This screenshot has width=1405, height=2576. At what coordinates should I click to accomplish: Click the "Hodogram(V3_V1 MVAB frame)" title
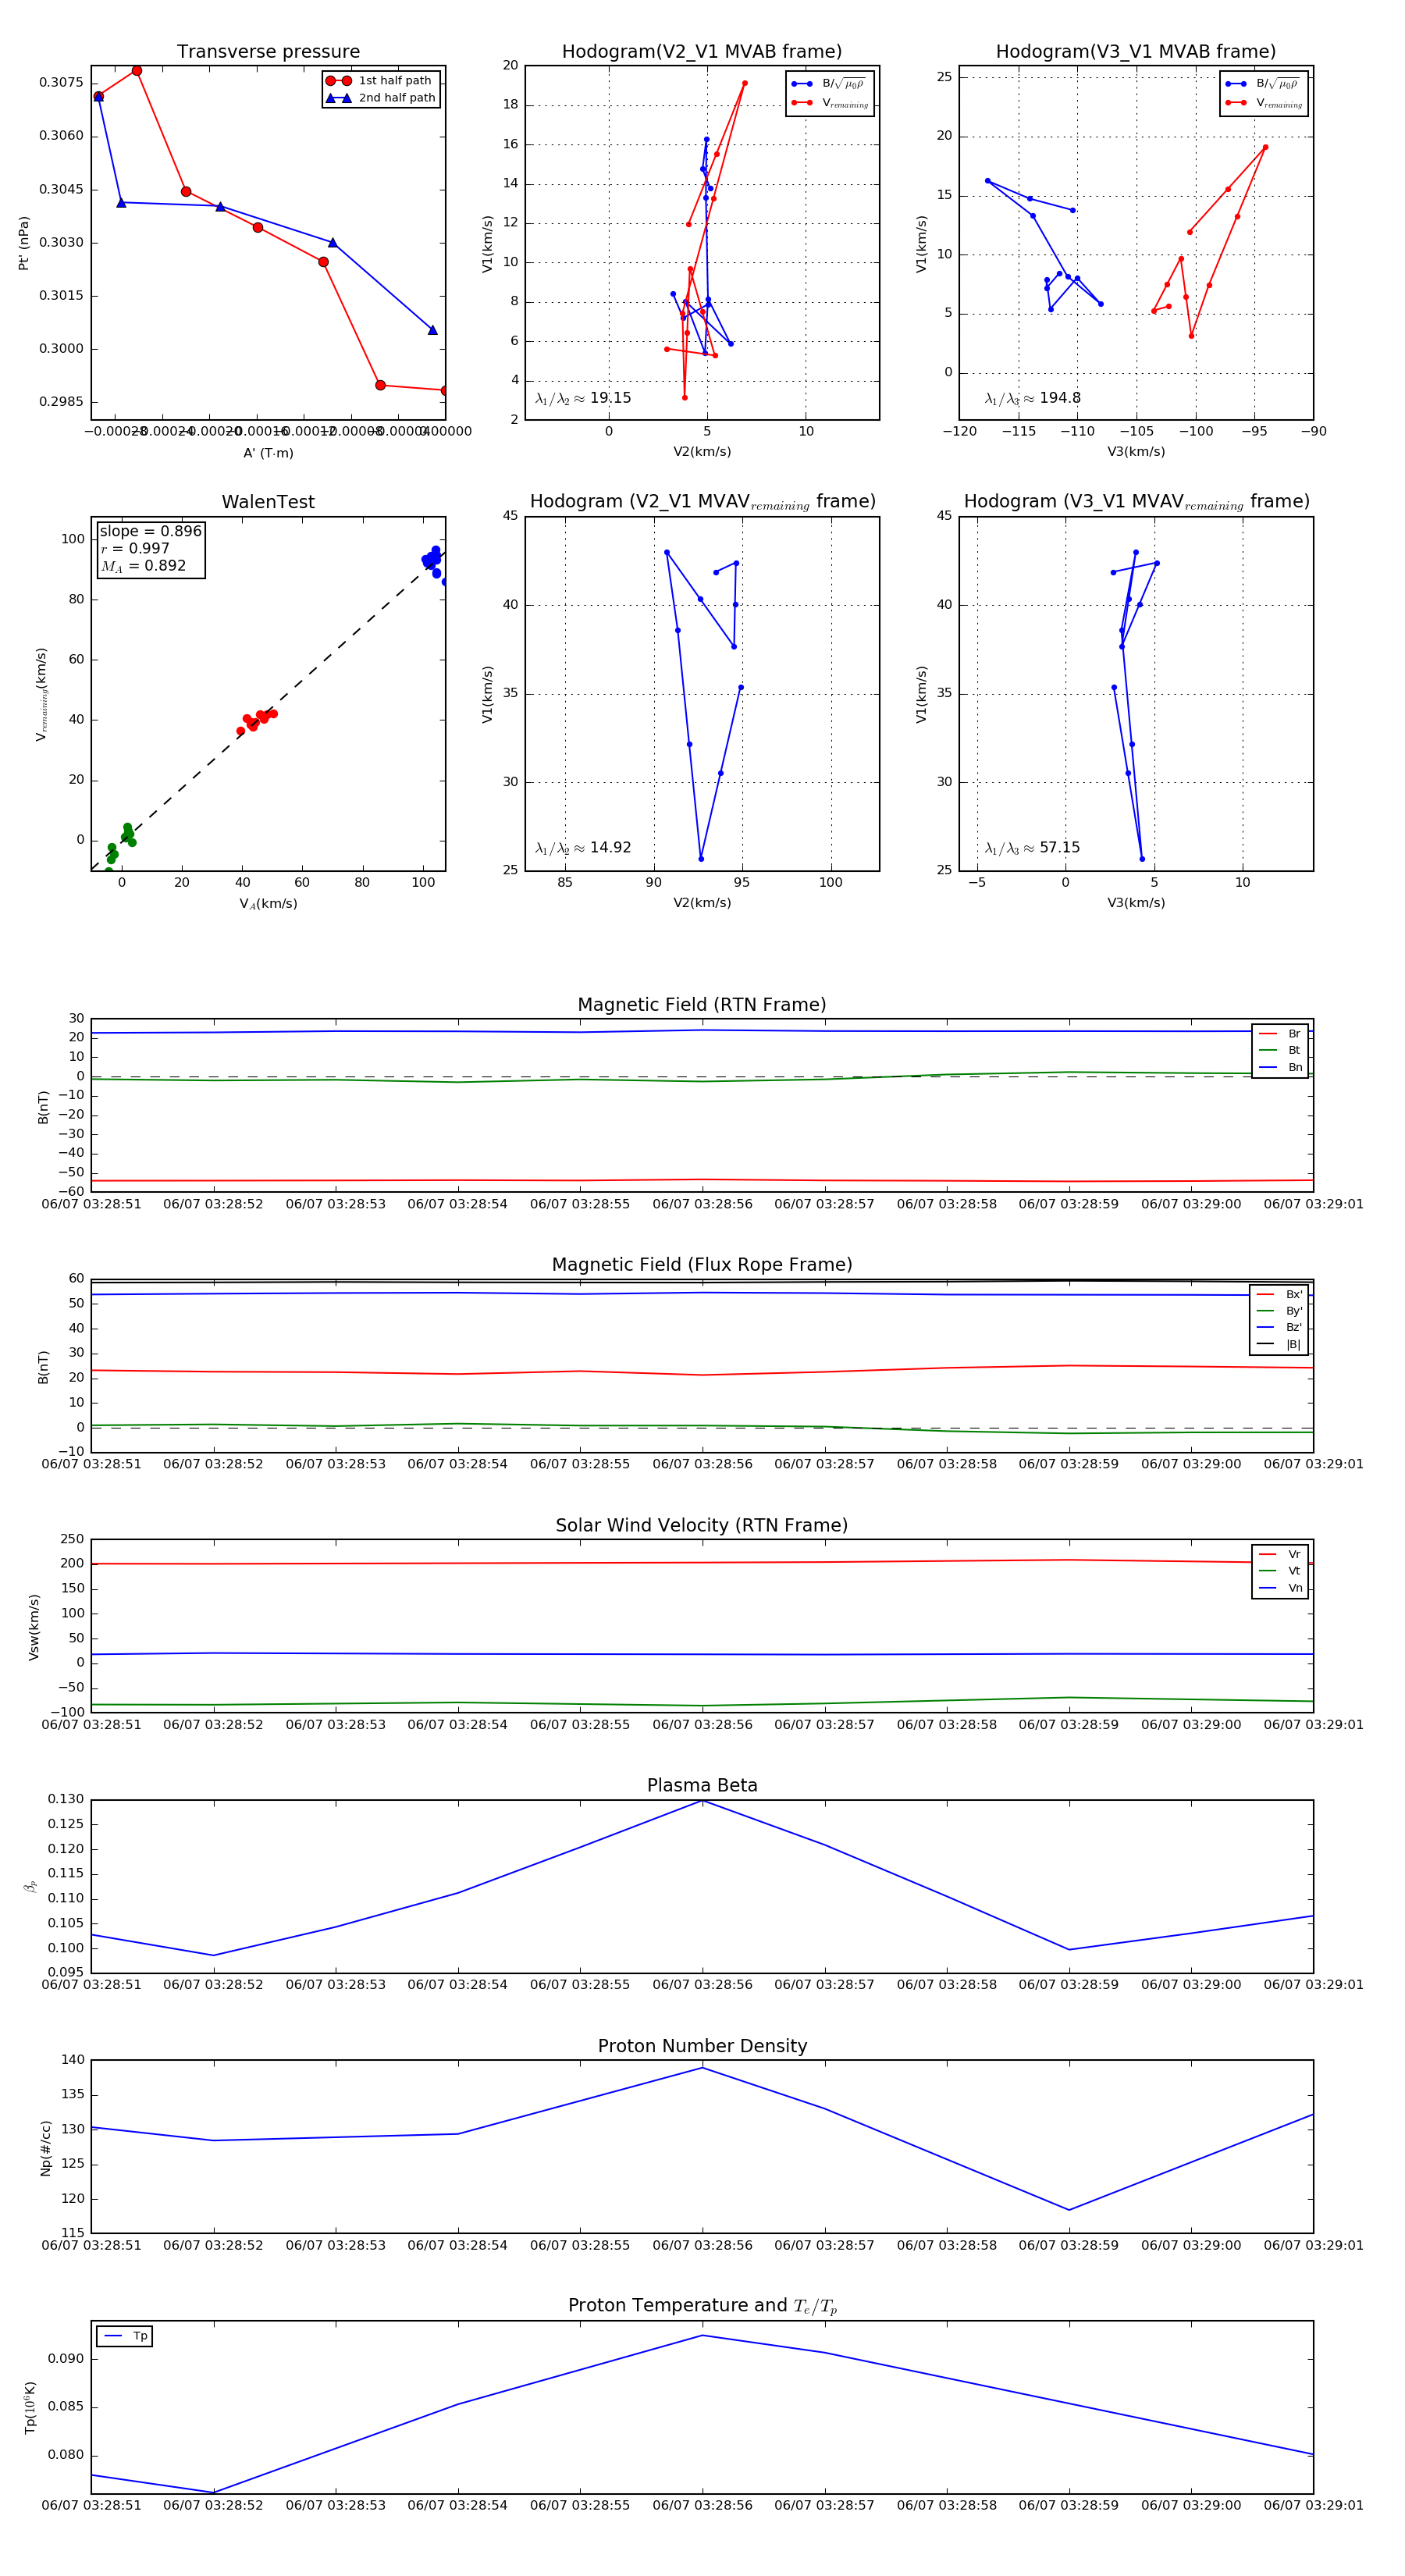click(1136, 52)
